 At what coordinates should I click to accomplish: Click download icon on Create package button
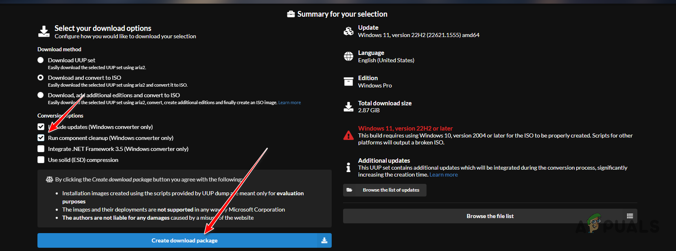click(324, 240)
